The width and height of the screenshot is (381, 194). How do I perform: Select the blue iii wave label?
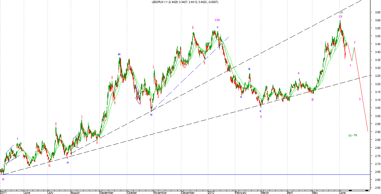(119, 54)
